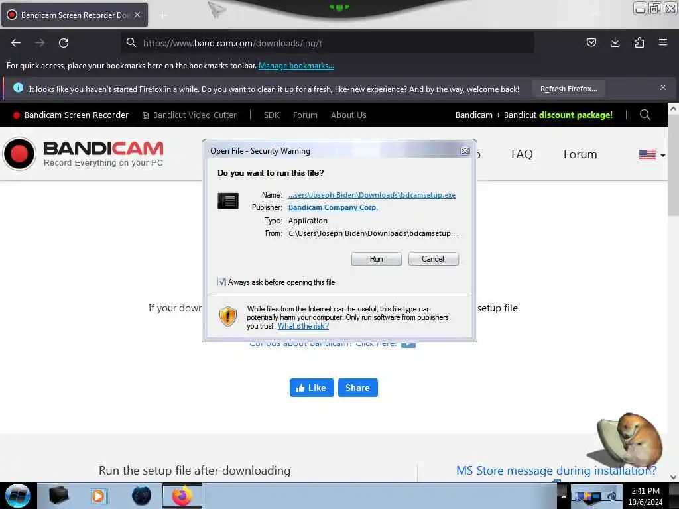Open the Extensions puzzle icon
Image resolution: width=679 pixels, height=509 pixels.
tap(639, 42)
